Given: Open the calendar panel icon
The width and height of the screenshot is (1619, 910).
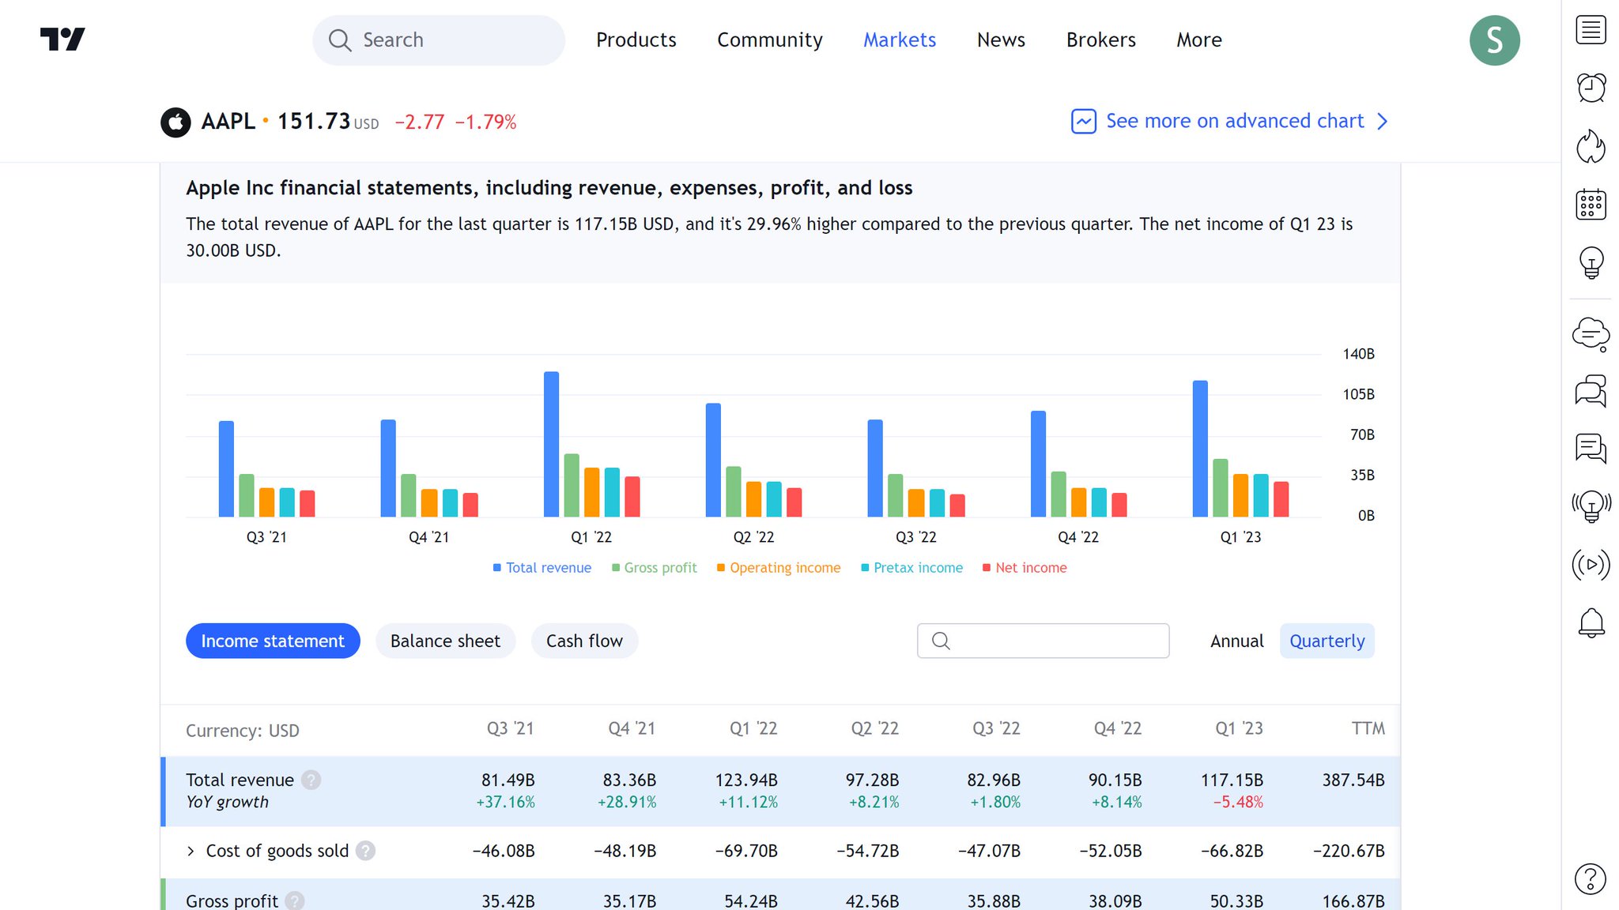Looking at the screenshot, I should pos(1591,205).
